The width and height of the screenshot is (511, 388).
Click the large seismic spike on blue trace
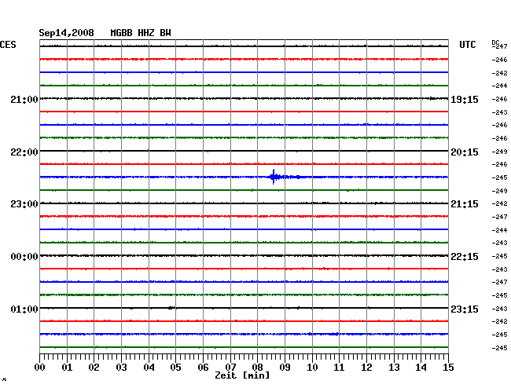(x=274, y=177)
